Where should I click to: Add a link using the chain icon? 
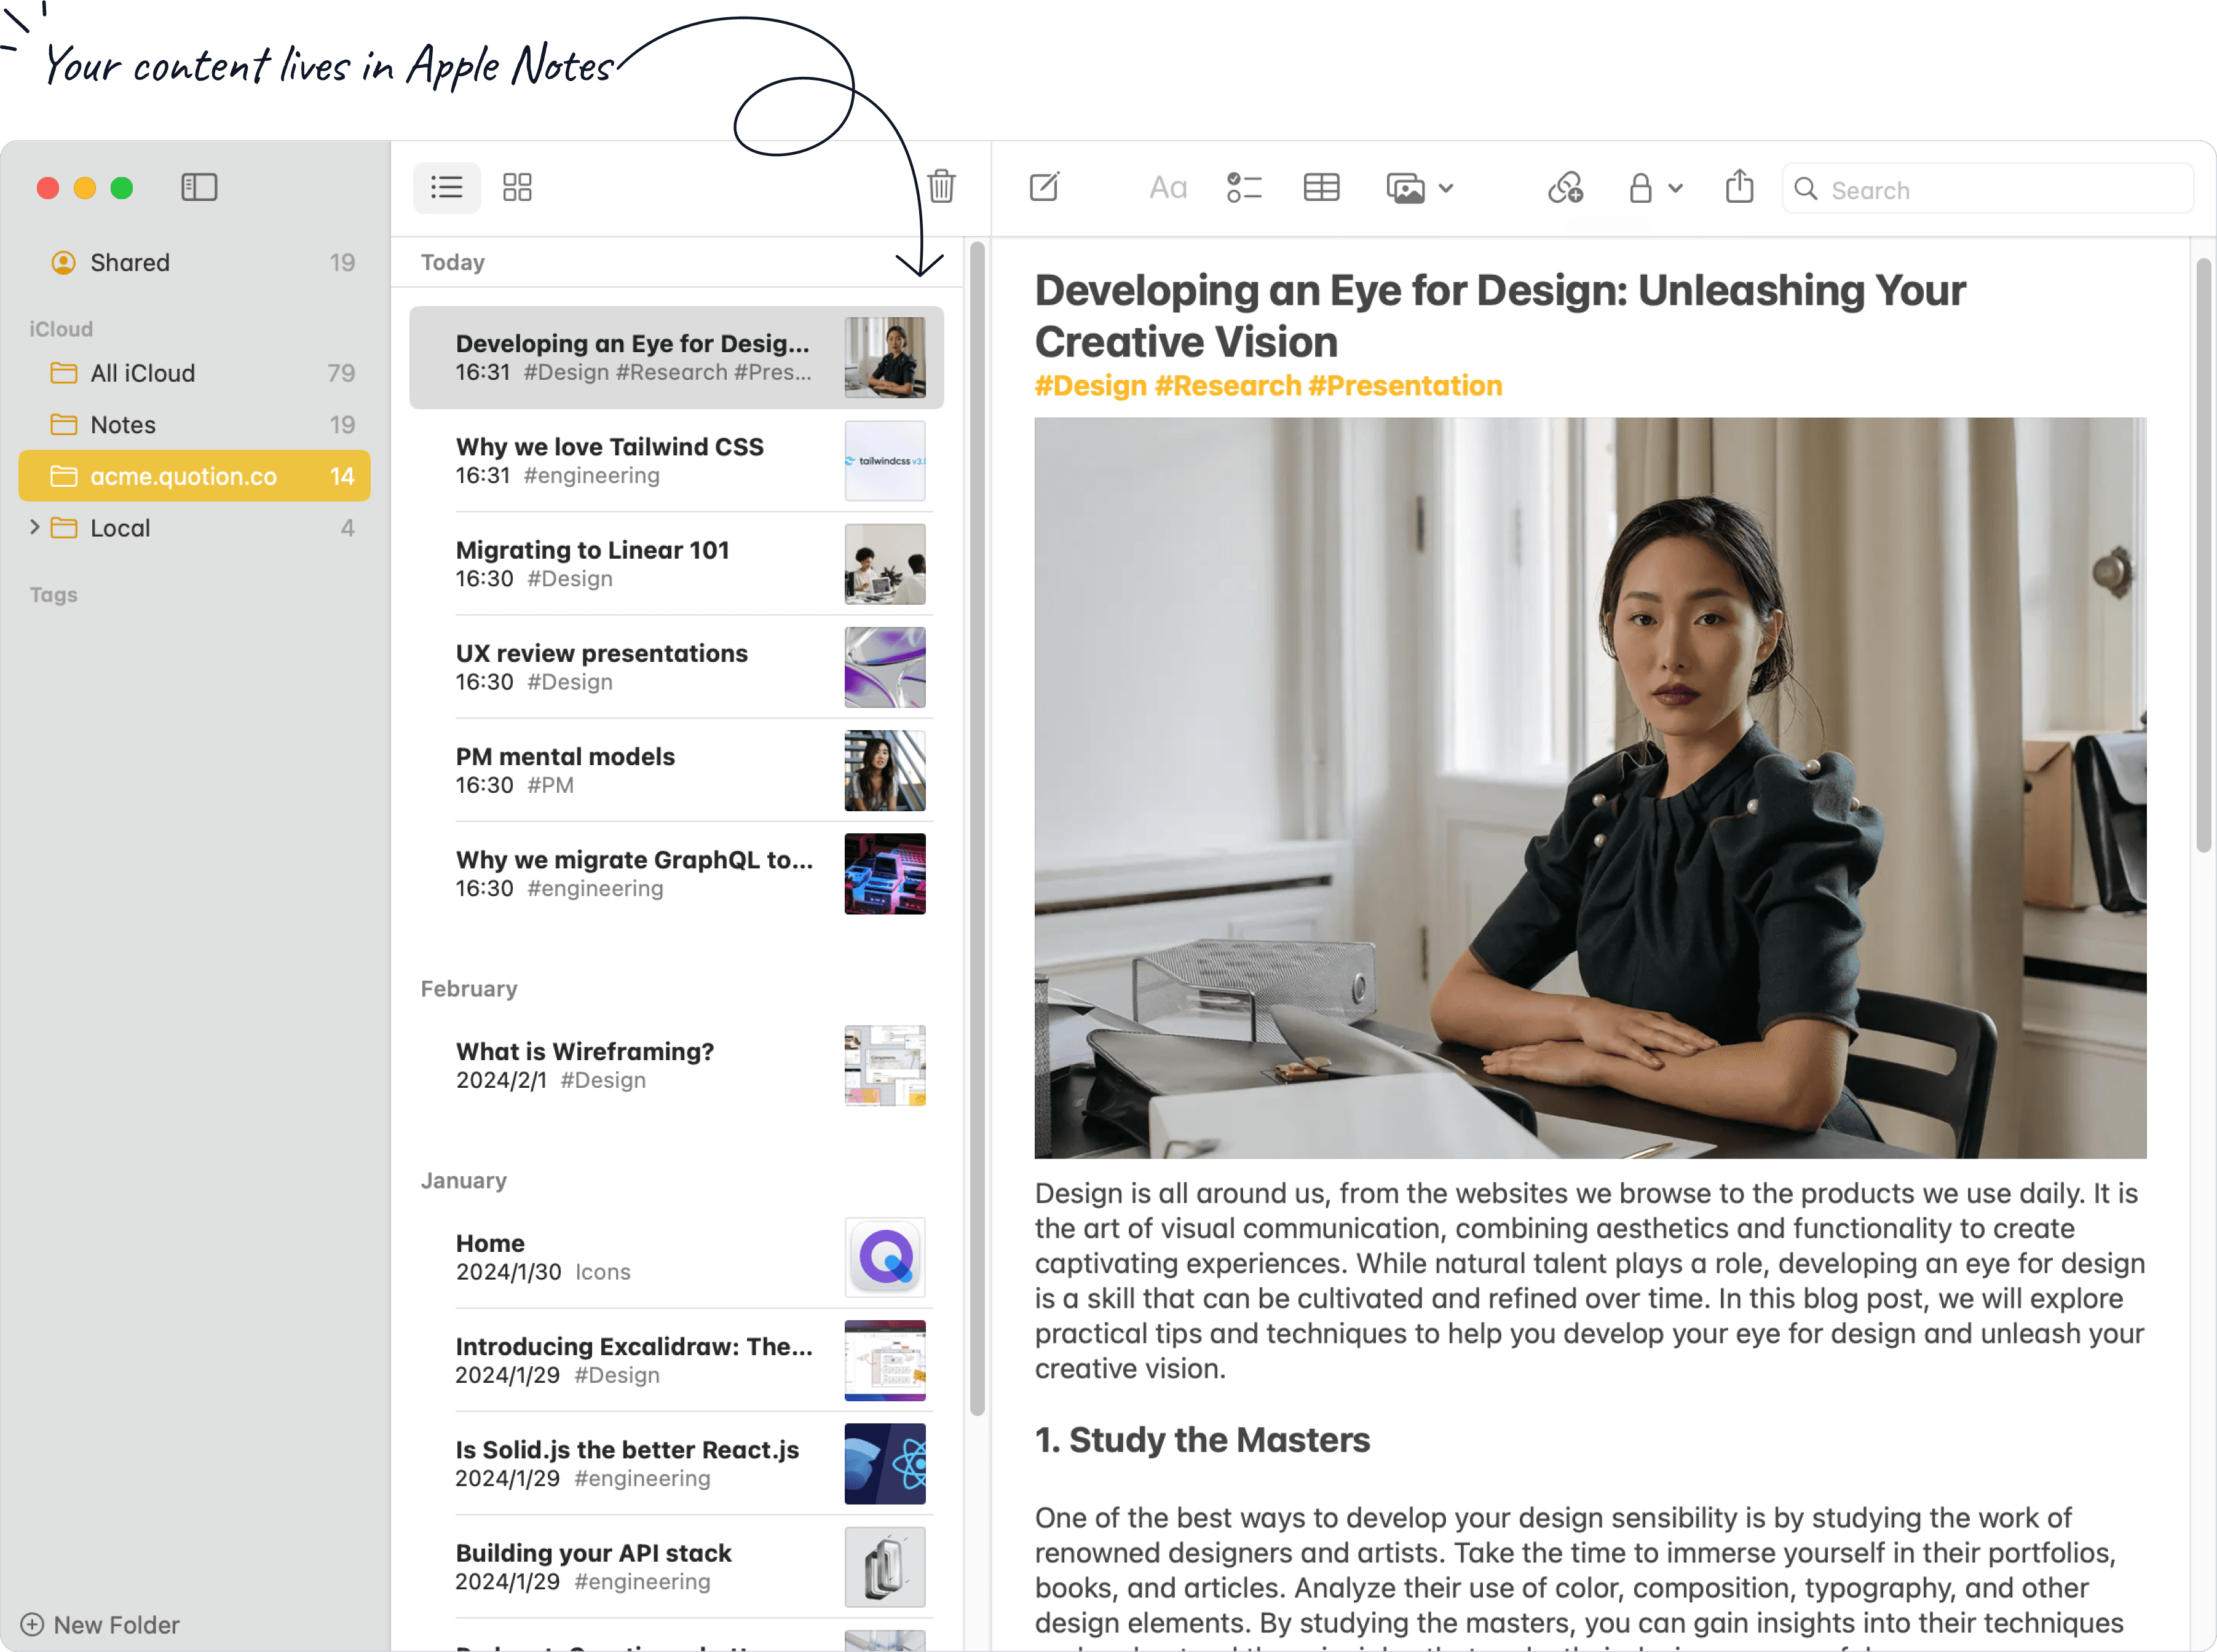(x=1566, y=187)
